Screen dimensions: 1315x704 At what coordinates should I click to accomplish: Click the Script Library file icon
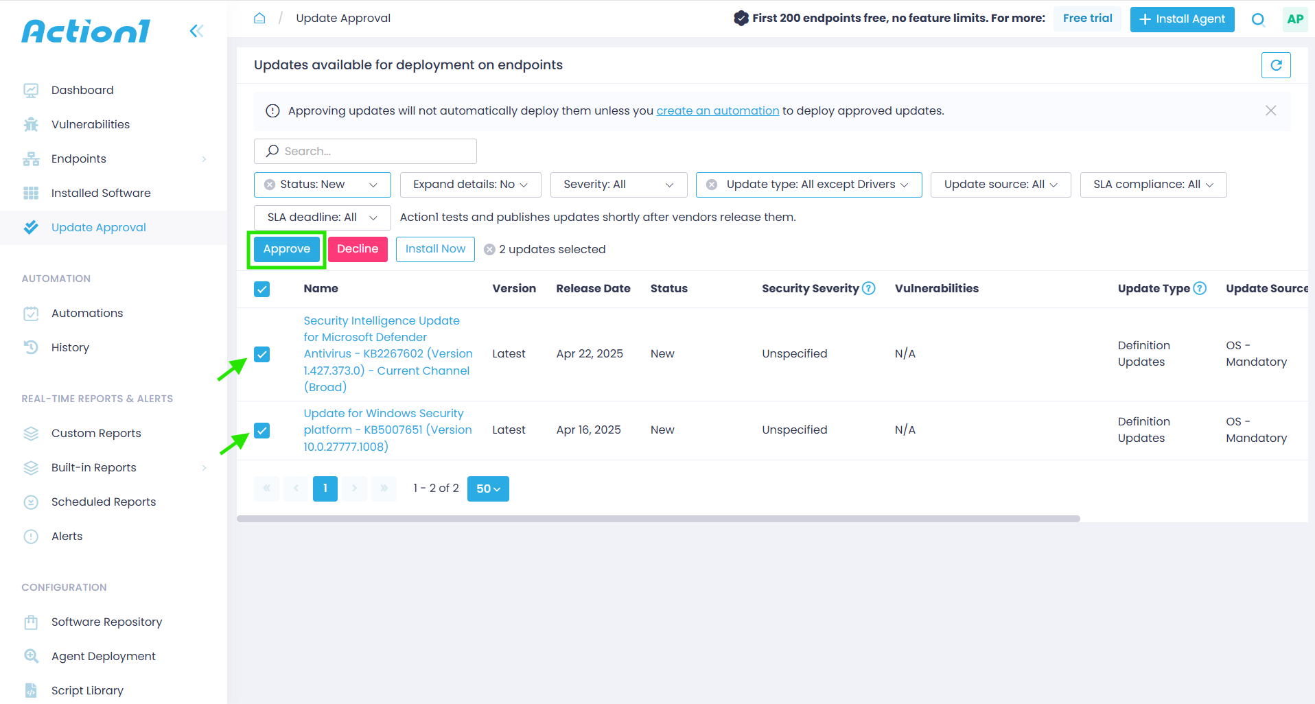(x=31, y=690)
